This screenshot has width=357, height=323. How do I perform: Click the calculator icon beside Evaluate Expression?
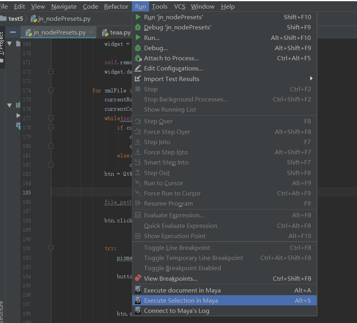point(138,215)
